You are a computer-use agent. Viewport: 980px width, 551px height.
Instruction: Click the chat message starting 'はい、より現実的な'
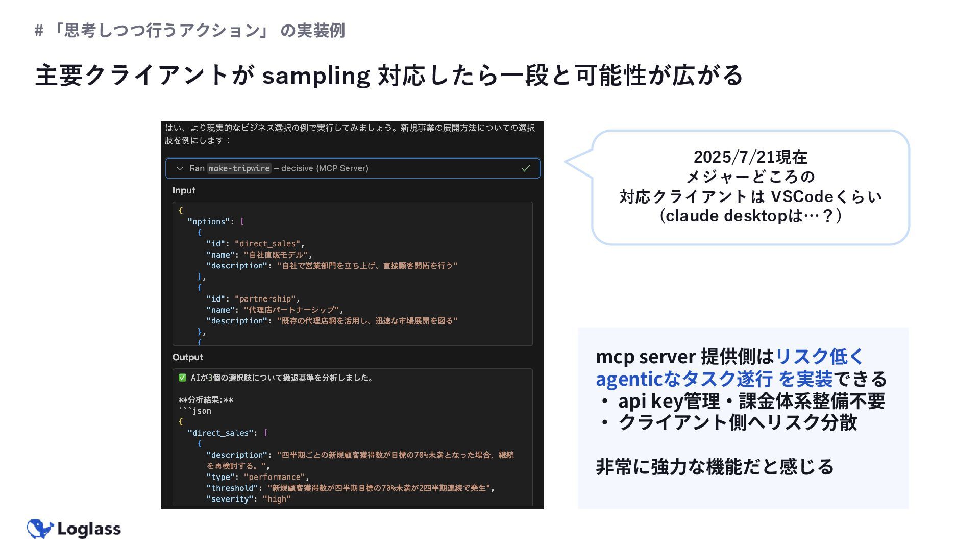350,134
